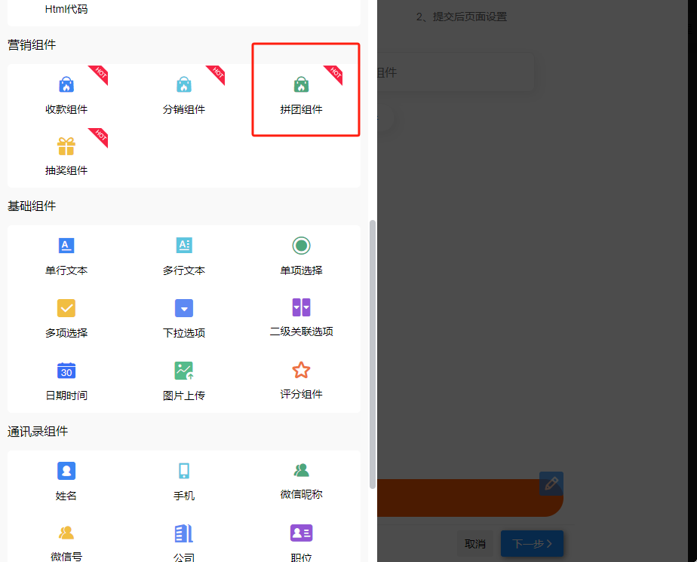The width and height of the screenshot is (697, 562).
Task: Add the 微信昵称 nickname icon
Action: tap(302, 469)
